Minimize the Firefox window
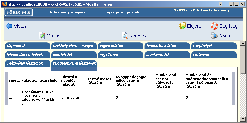Viewport: 247px width, 123px height. coord(231,4)
